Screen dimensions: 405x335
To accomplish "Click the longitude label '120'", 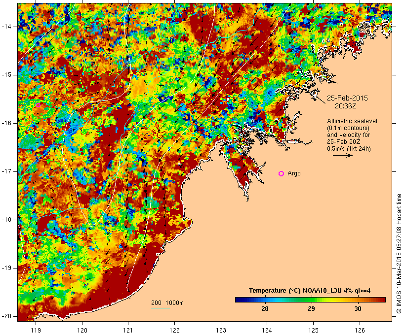I will pos(82,330).
